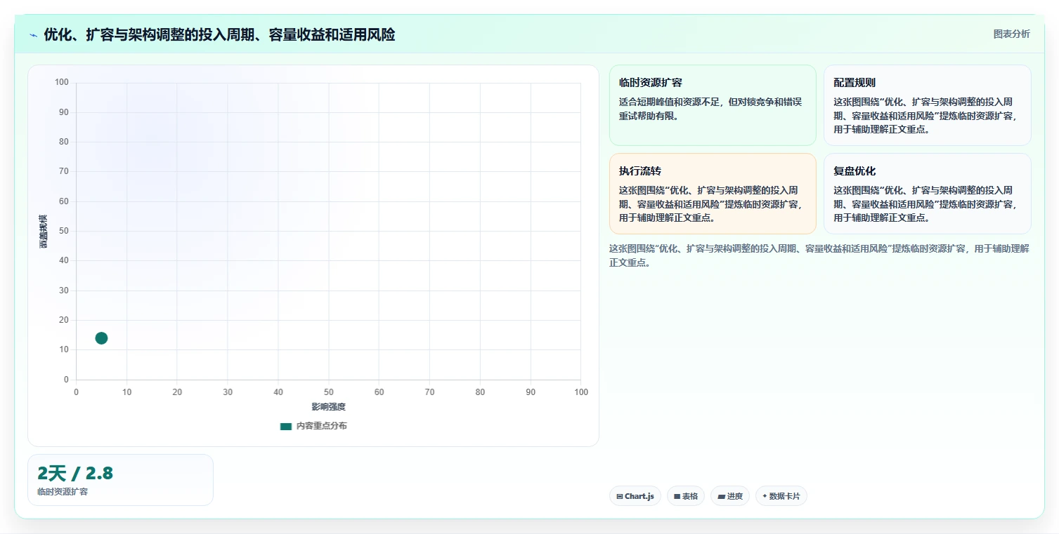Click the legend color box for 内容重点分布
The image size is (1059, 534).
tap(285, 426)
